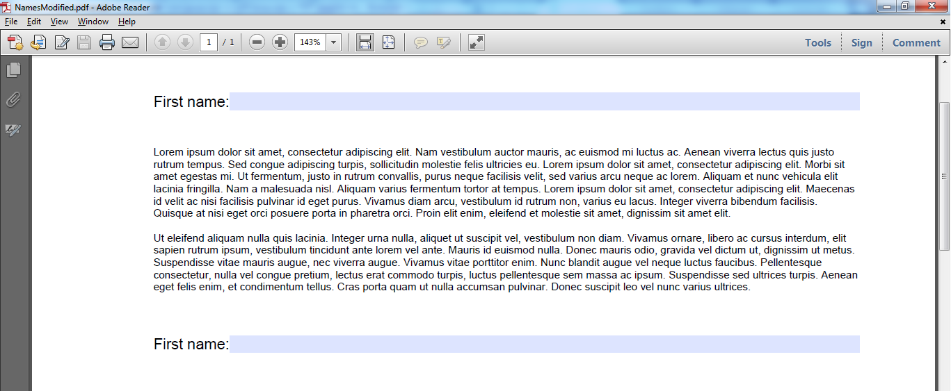Open the Sign pane
Image resolution: width=951 pixels, height=391 pixels.
click(x=861, y=42)
